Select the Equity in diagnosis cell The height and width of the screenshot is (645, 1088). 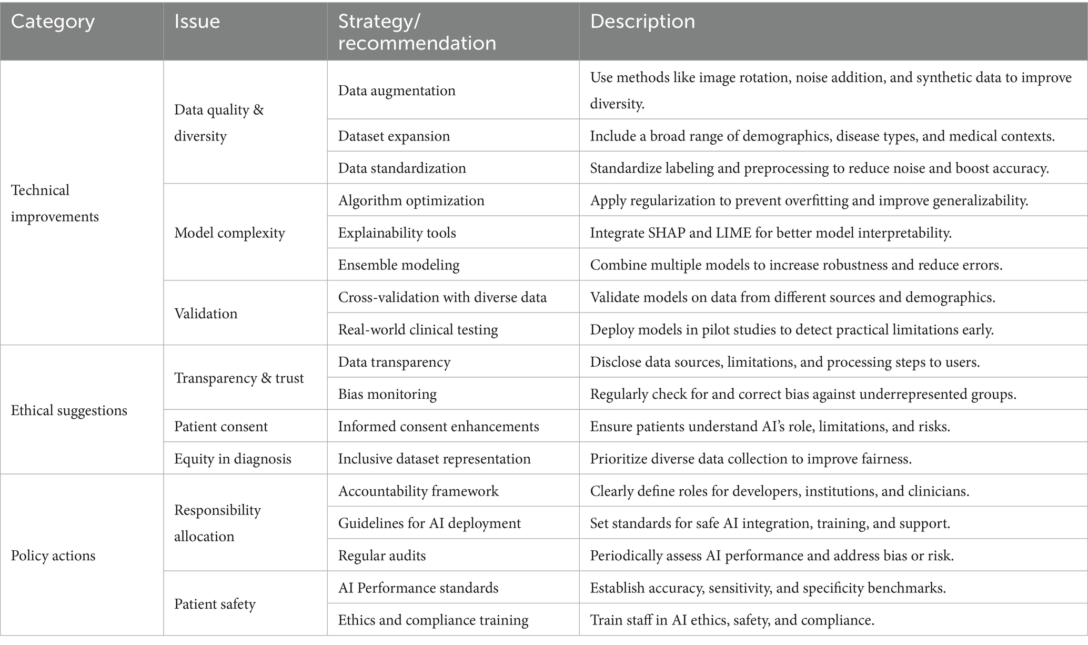[x=233, y=459]
